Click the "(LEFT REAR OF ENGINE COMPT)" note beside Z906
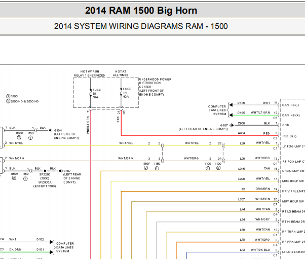The image size is (305, 259). 203,129
